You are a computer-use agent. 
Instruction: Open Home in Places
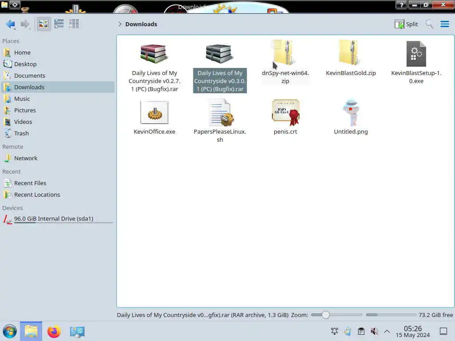58,52
